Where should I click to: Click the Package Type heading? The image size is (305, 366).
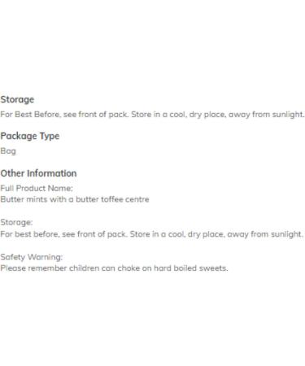pyautogui.click(x=30, y=136)
